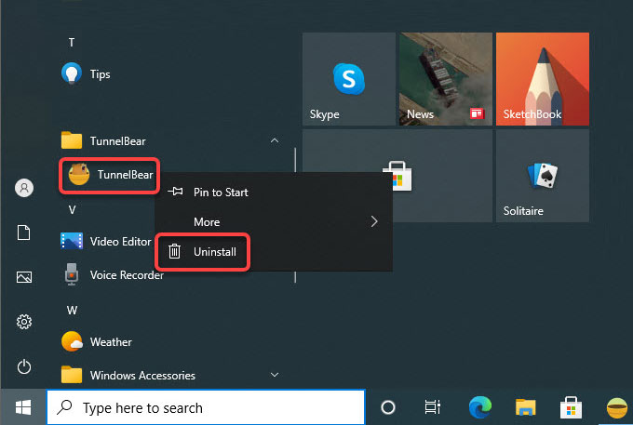
Task: Click the trash icon beside Uninstall
Action: pos(174,251)
